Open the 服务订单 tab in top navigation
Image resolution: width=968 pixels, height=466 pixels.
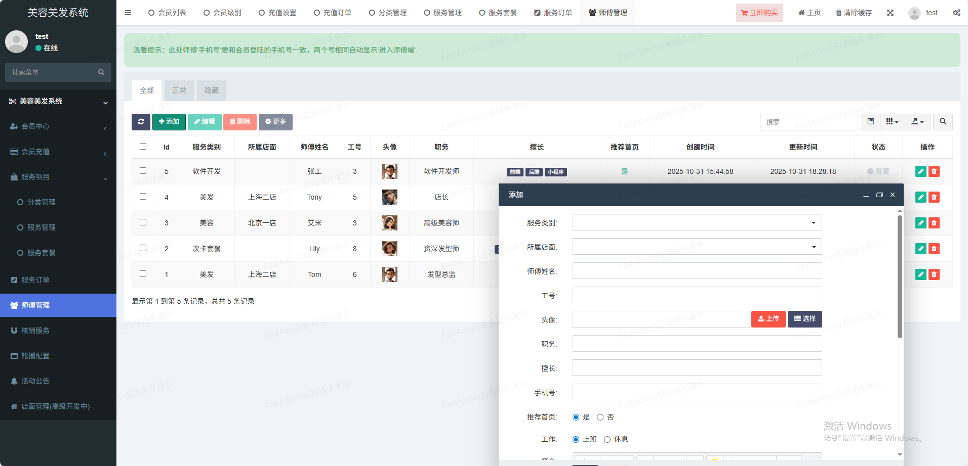[553, 13]
